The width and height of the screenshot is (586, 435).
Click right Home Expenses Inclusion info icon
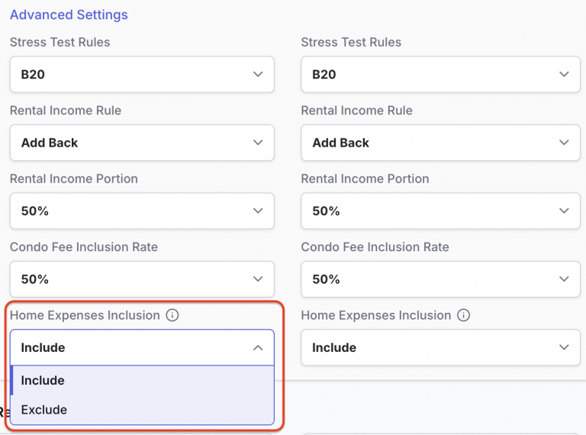(463, 315)
